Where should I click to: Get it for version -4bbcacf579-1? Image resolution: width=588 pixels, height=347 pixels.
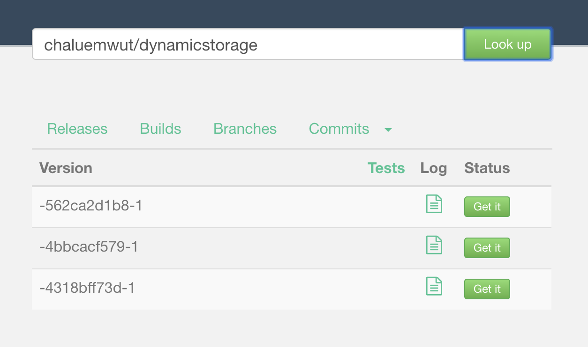(487, 248)
